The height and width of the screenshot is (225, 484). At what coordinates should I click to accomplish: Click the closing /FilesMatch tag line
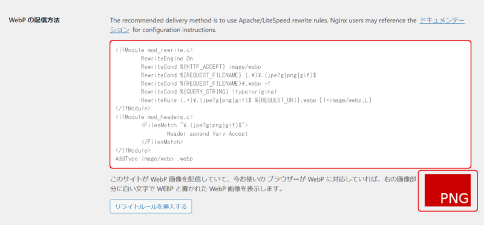[162, 142]
